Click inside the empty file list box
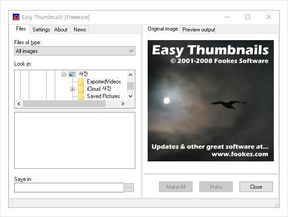 coord(75,140)
